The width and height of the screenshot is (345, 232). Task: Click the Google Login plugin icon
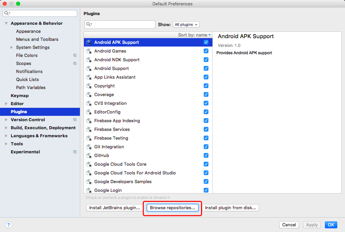point(89,190)
